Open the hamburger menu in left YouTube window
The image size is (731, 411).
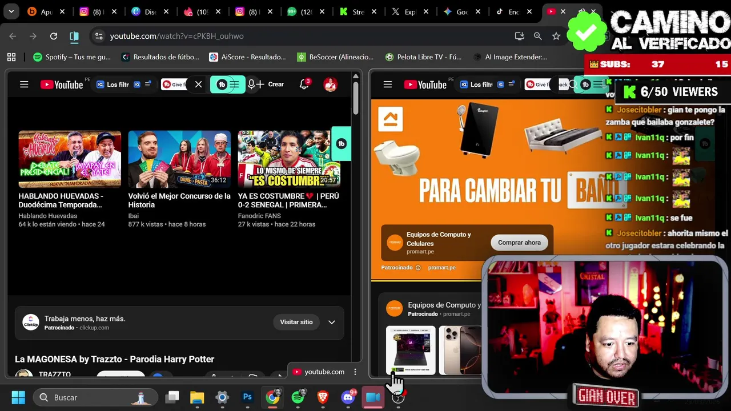click(24, 84)
